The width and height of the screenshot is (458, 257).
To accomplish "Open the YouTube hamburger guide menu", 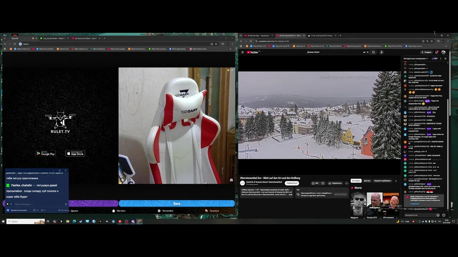I will point(242,52).
